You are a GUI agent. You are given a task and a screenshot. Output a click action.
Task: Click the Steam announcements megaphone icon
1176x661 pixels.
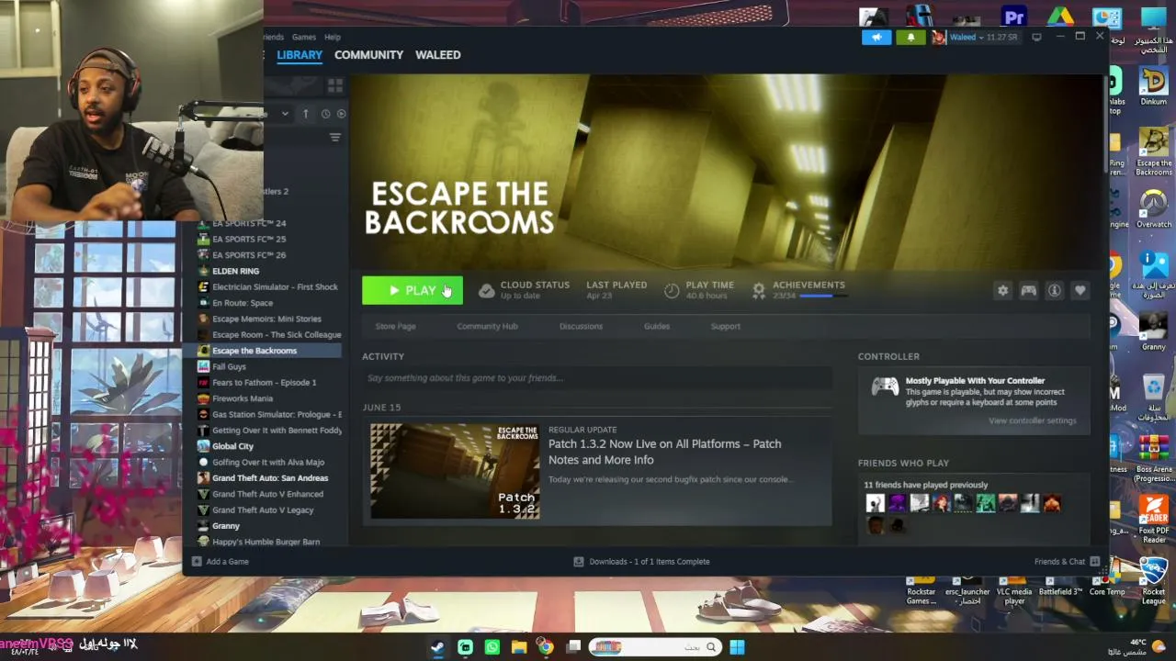tap(876, 37)
